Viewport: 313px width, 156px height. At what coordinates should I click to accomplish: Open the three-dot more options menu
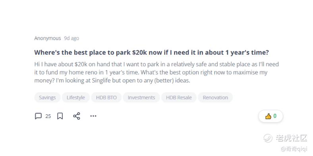click(x=93, y=116)
